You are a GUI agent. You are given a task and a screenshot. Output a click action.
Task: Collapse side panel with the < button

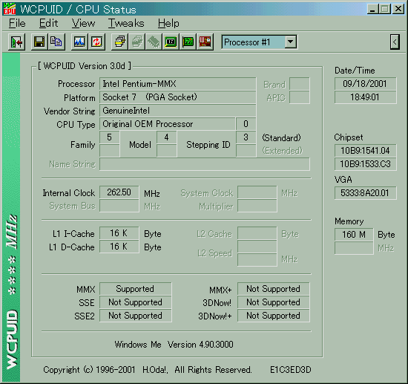[395, 42]
